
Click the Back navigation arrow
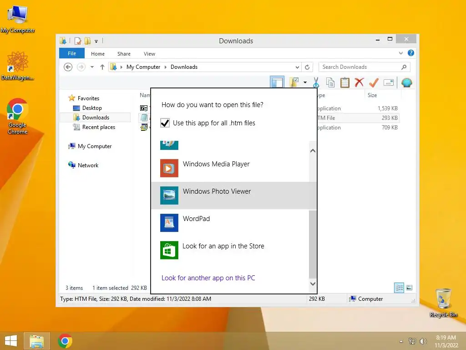tap(68, 67)
